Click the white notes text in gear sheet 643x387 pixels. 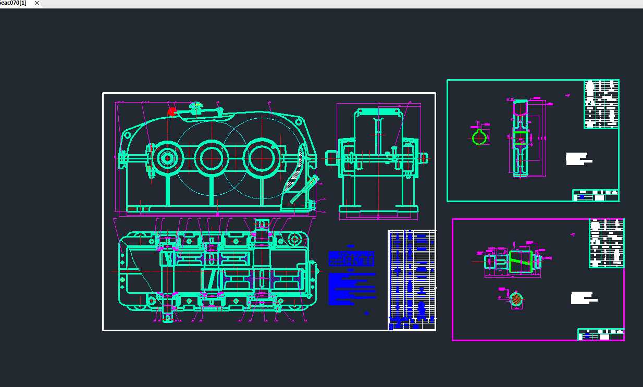[x=579, y=158]
